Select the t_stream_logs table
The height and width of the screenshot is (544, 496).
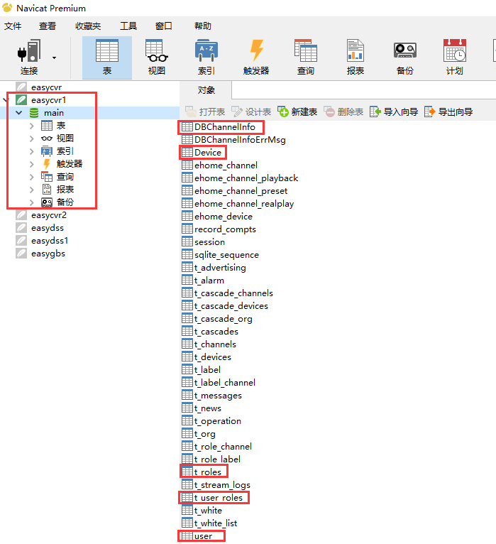[222, 485]
